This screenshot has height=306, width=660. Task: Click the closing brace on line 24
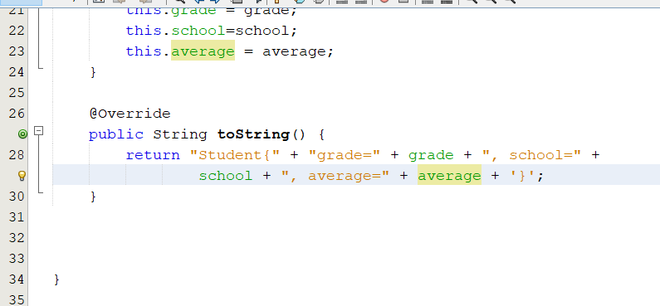click(93, 72)
